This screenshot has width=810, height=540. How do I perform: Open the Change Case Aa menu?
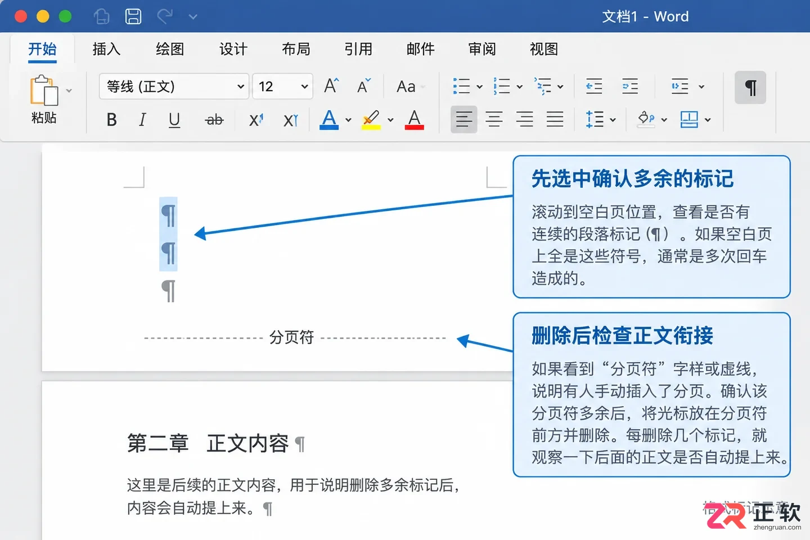(x=410, y=87)
